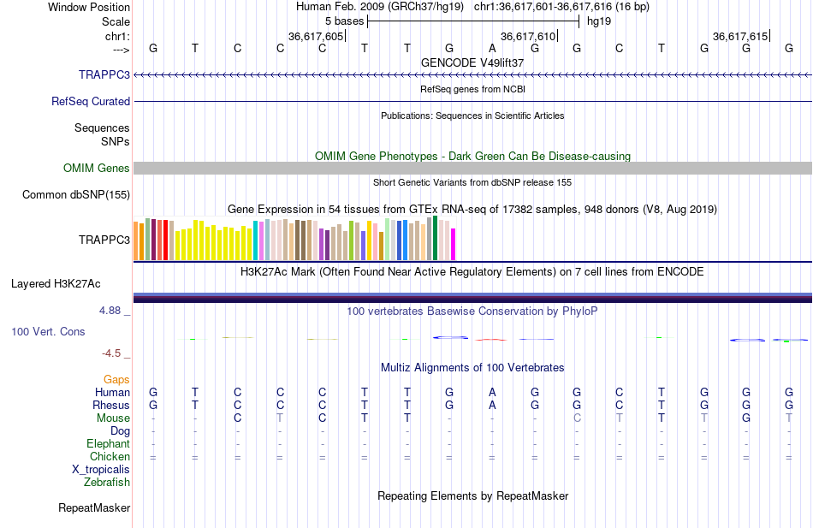Click the Elephant species label
Viewport: 813px width, 528px height.
tap(108, 444)
